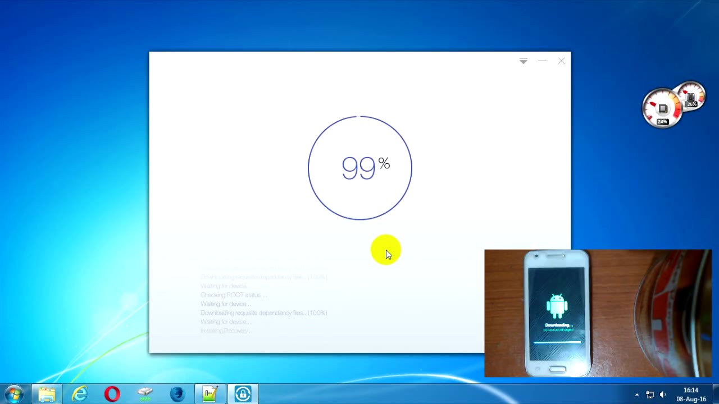Open the root tool's dropdown menu arrow

tap(523, 61)
